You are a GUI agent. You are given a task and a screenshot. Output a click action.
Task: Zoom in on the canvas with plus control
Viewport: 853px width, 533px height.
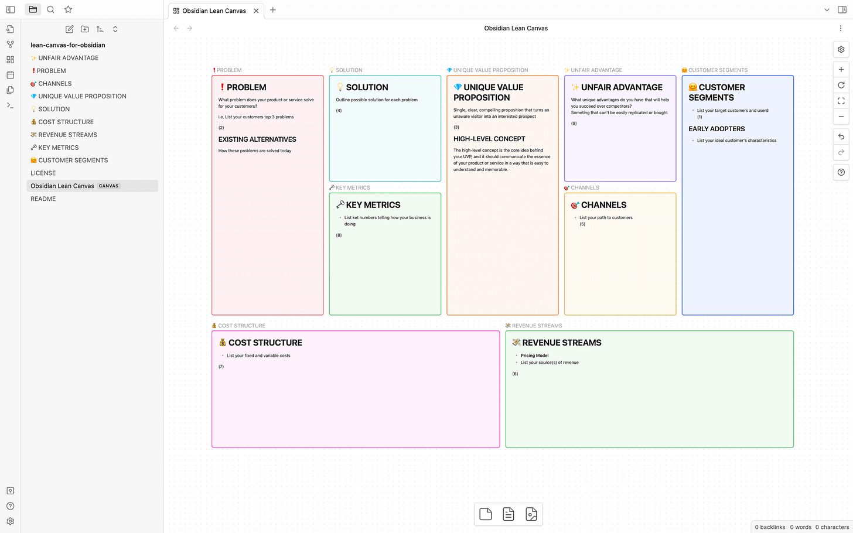tap(841, 69)
